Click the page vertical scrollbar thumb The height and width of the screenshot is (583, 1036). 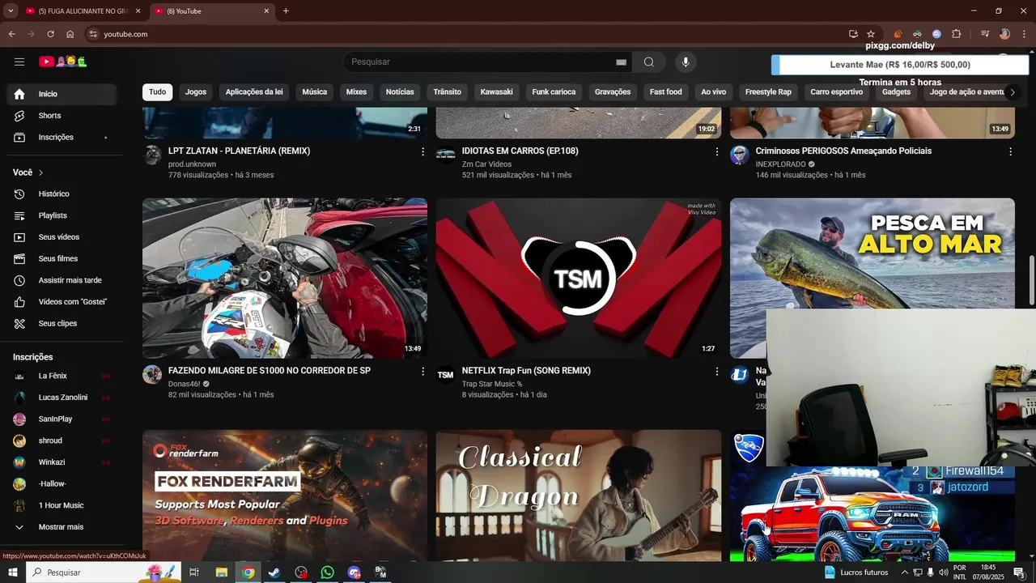(1031, 280)
